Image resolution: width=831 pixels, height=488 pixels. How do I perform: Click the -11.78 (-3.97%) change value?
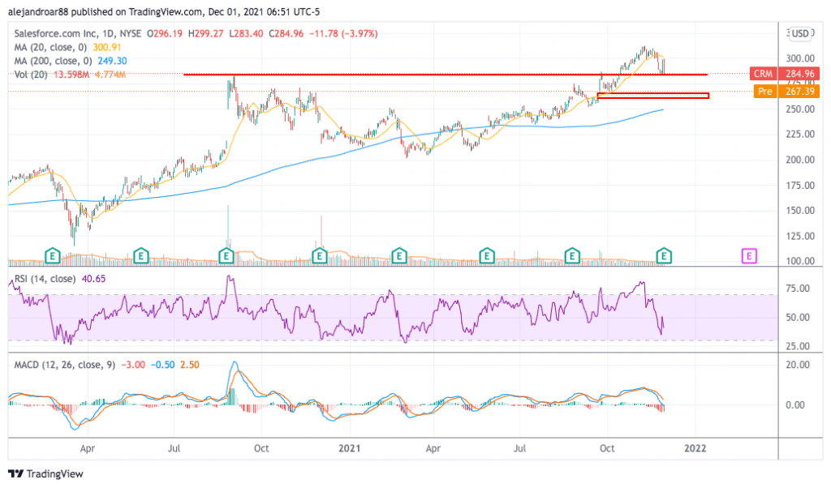point(343,33)
